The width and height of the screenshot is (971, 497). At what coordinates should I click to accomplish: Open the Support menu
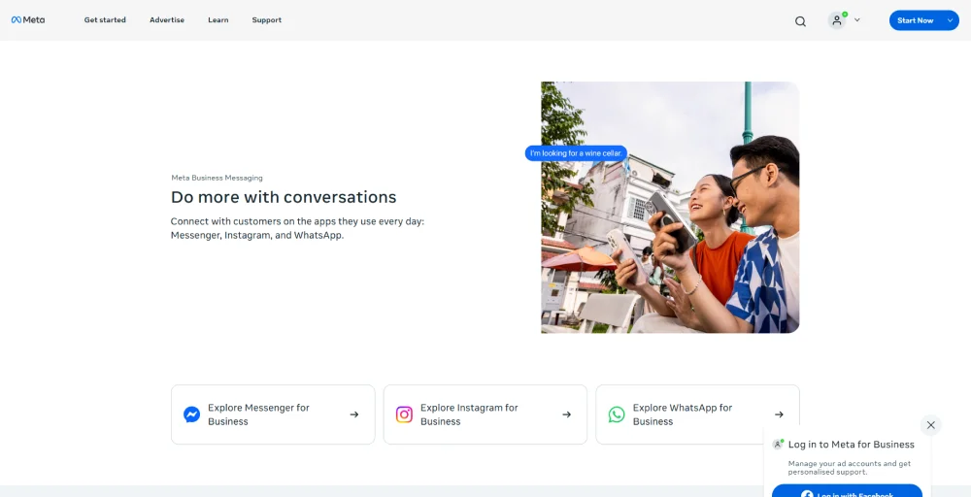tap(266, 19)
